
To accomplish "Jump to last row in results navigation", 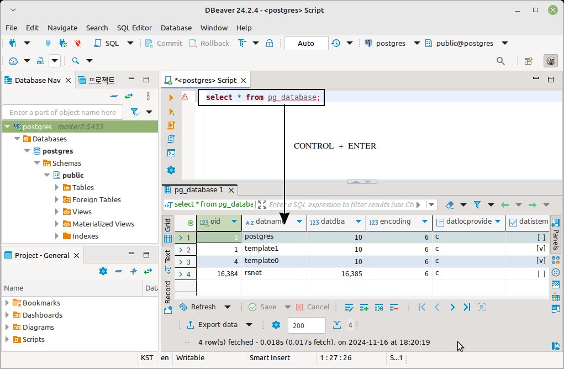I will tap(467, 307).
